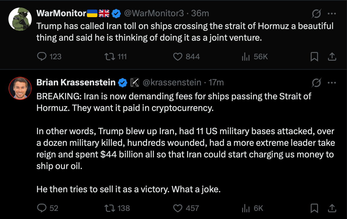
Task: Open WarMonitor's profile avatar
Action: click(x=20, y=19)
